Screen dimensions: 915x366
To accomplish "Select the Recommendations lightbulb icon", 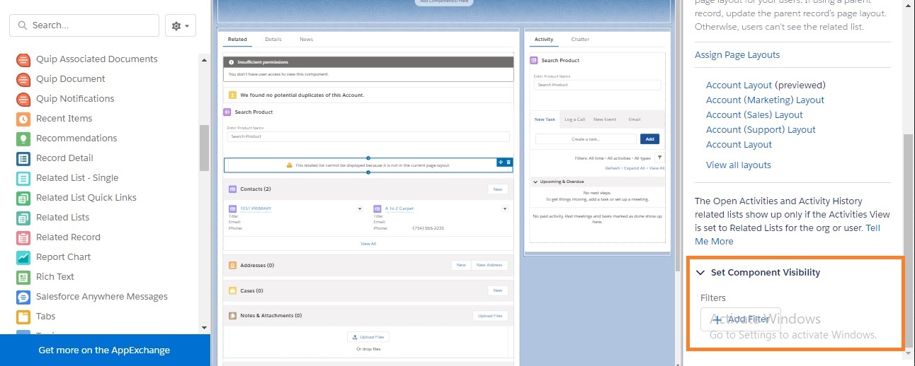I will (23, 138).
